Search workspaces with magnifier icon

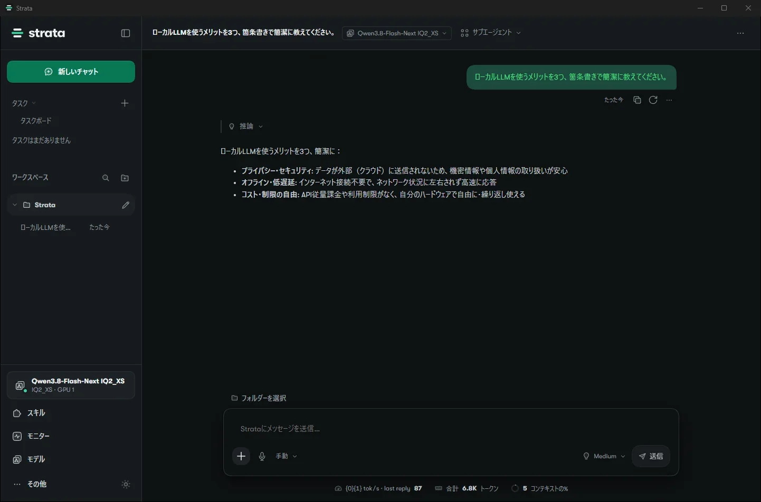[106, 178]
